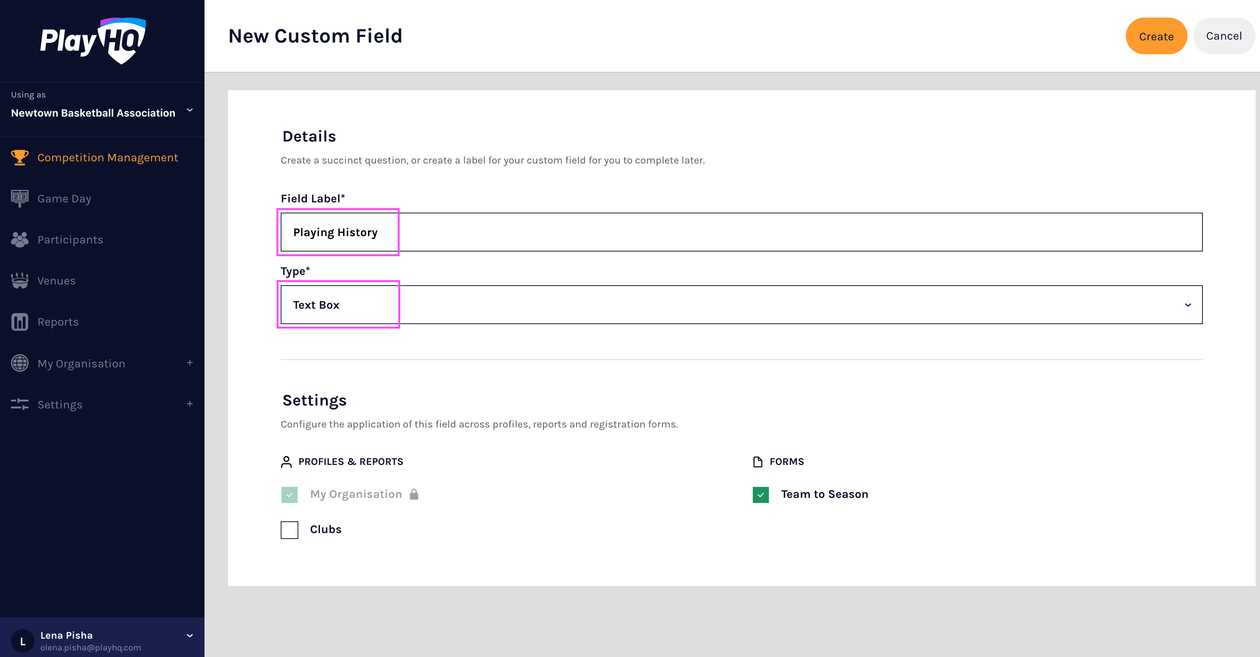Expand the My Organisation plus sign
The image size is (1260, 657).
tap(190, 363)
